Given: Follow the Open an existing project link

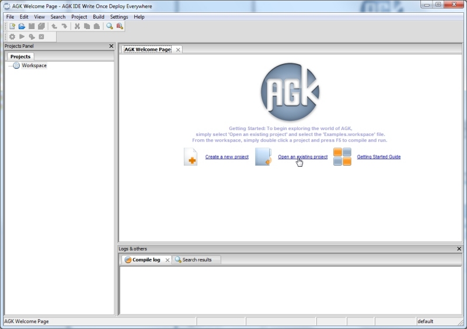Looking at the screenshot, I should 302,156.
